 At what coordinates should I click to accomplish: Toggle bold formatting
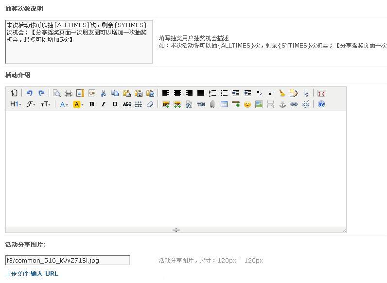tap(91, 104)
